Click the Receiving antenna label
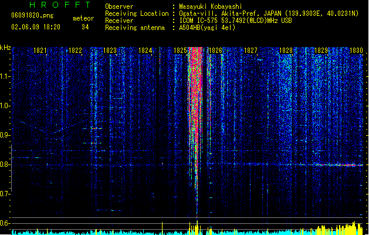Screen dimensions: 369x235 (135, 28)
